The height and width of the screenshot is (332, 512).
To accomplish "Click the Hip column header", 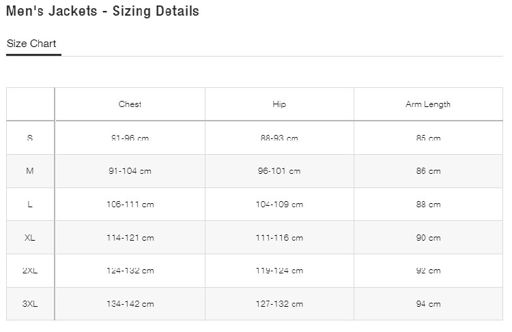I will click(279, 104).
